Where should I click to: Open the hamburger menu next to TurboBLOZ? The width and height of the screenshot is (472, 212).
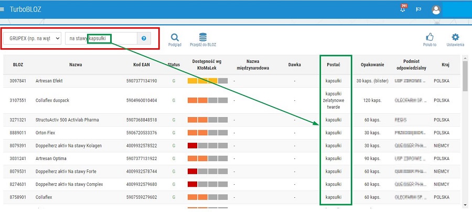pos(2,9)
